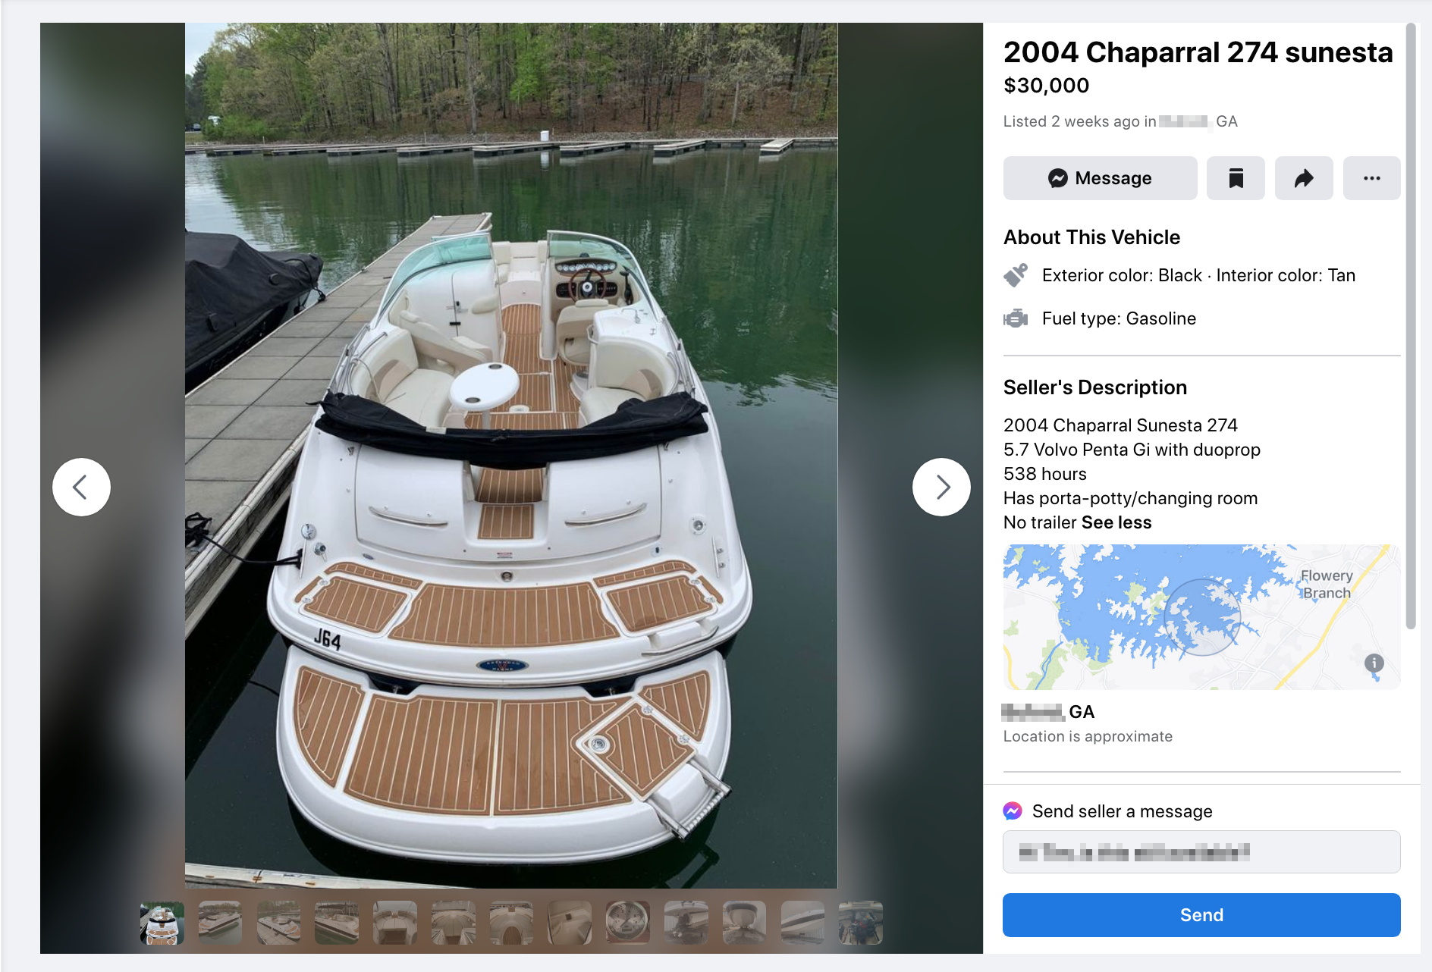1432x972 pixels.
Task: Share this listing using arrow icon
Action: click(x=1303, y=178)
